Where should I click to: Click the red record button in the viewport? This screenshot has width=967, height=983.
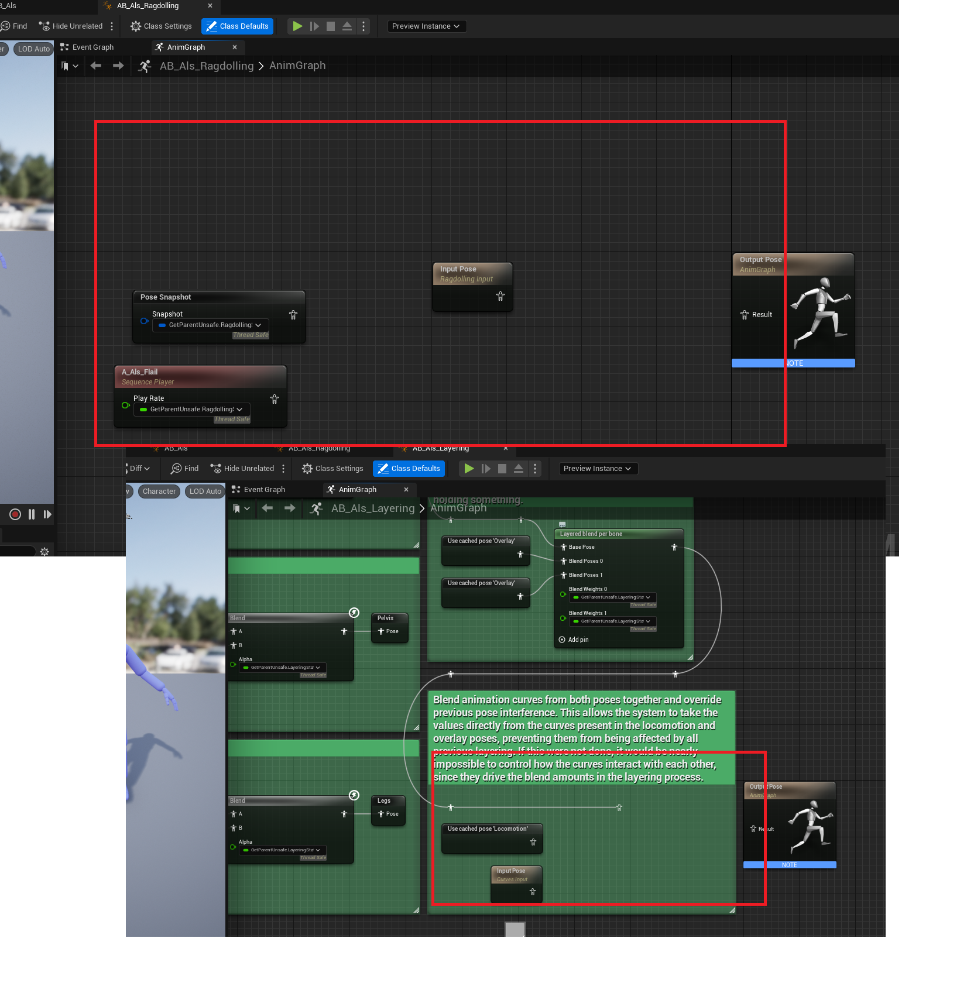[15, 514]
